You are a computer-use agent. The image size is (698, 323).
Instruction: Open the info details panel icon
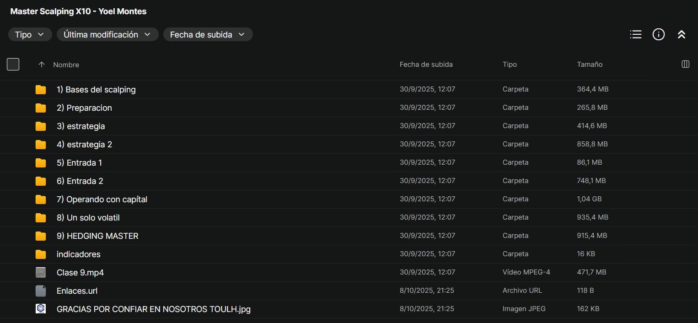click(x=658, y=34)
